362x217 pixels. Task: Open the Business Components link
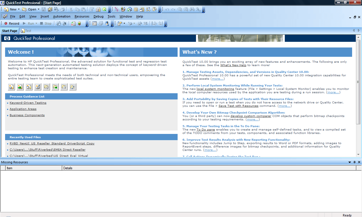[27, 115]
